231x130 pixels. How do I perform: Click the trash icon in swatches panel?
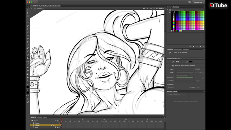coord(204,47)
